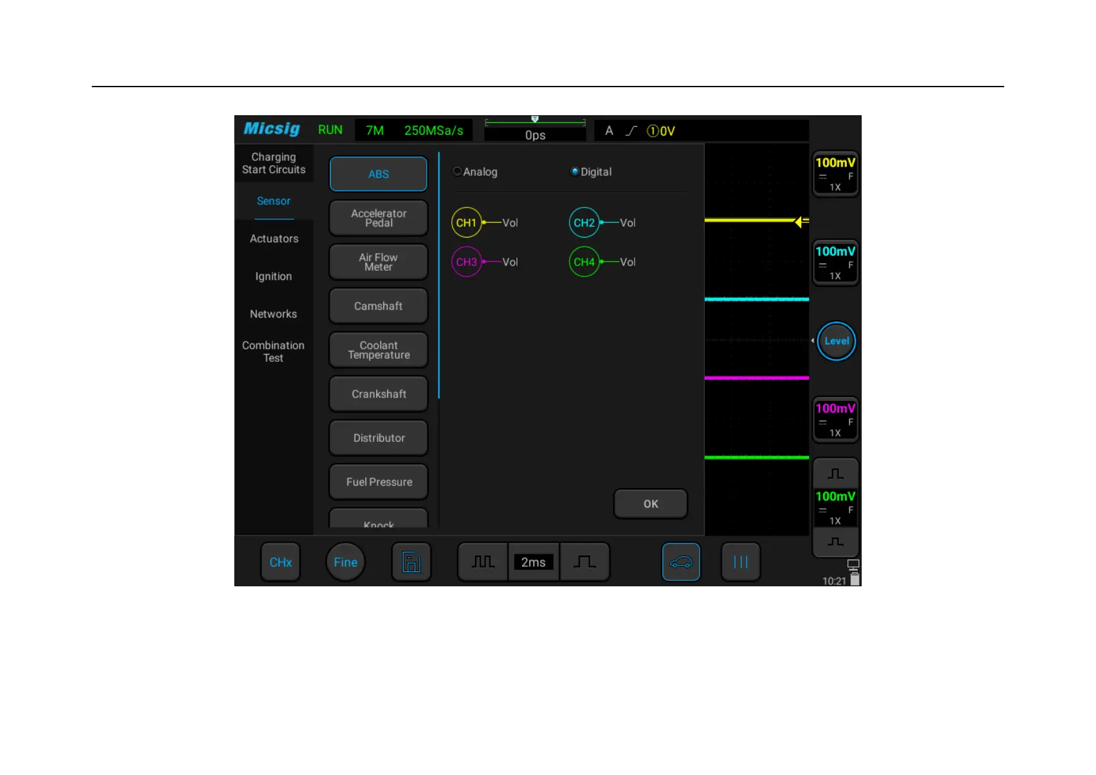Open yellow channel 100mV settings
This screenshot has width=1096, height=775.
(836, 174)
